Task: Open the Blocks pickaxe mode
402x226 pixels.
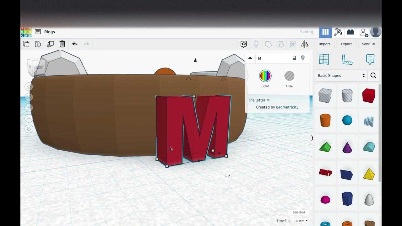Action: pyautogui.click(x=338, y=32)
